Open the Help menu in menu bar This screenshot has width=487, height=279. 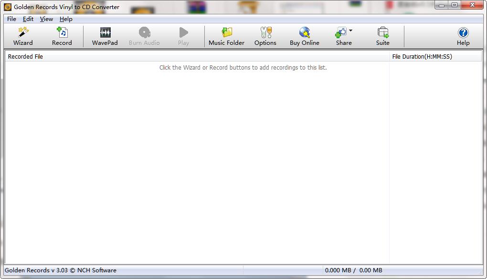[66, 19]
